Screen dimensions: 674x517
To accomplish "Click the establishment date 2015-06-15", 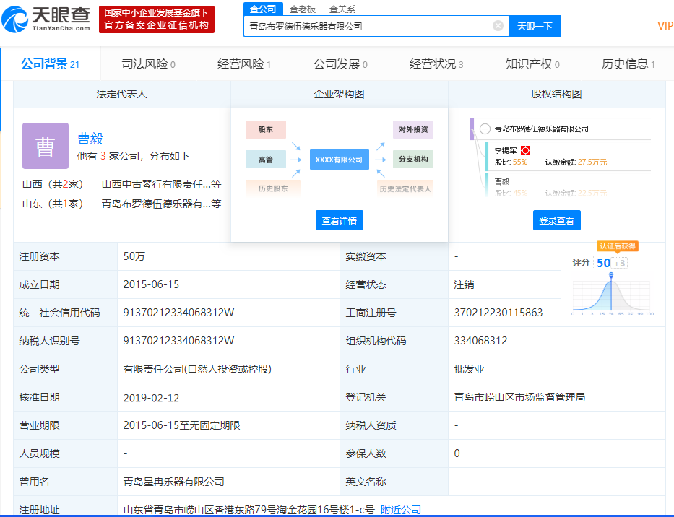I will [151, 284].
